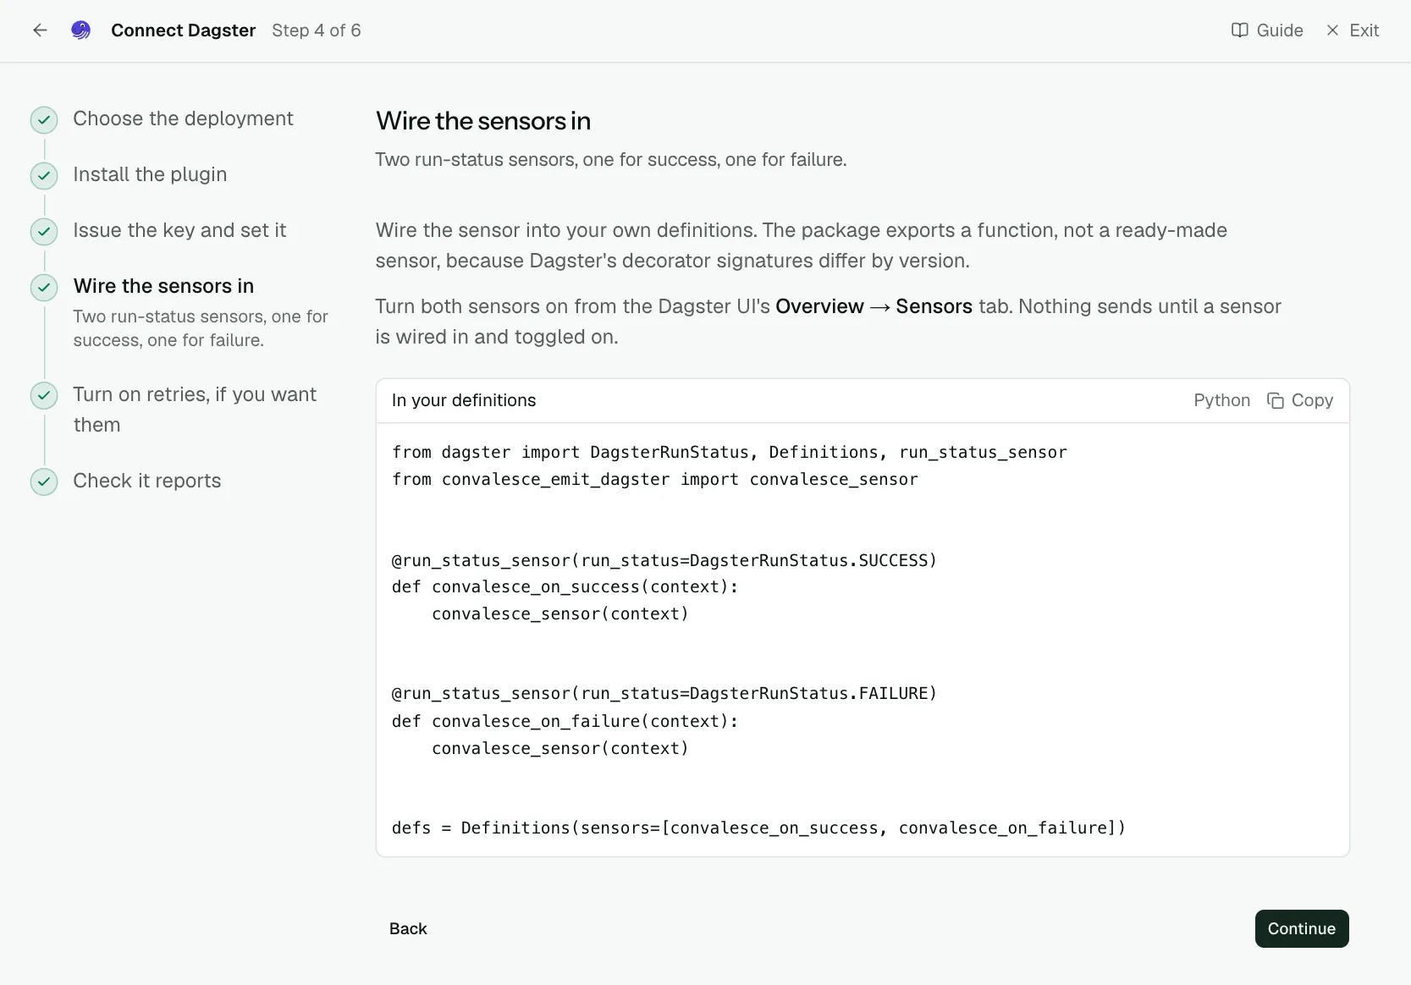Click the Guide link text

tap(1280, 30)
